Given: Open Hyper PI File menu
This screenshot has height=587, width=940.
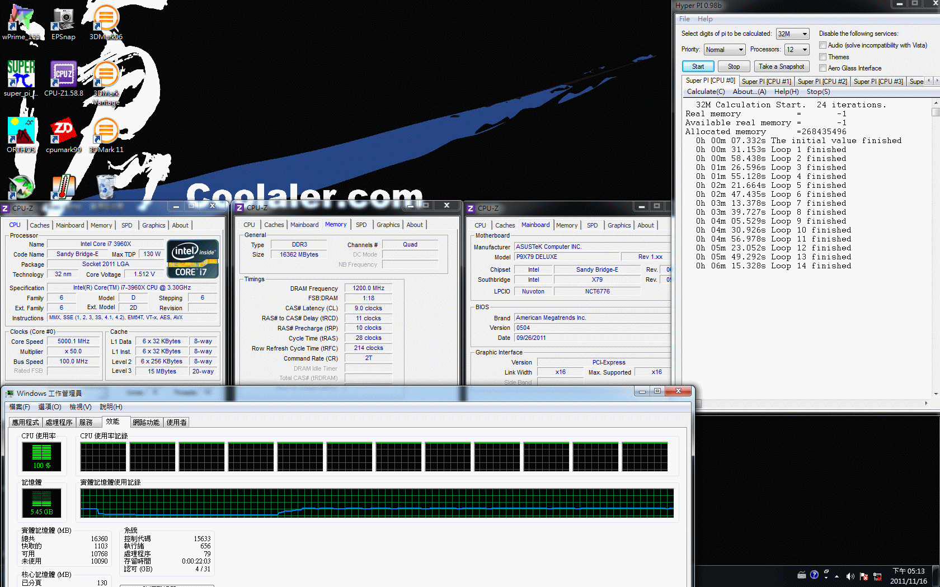Looking at the screenshot, I should (684, 19).
